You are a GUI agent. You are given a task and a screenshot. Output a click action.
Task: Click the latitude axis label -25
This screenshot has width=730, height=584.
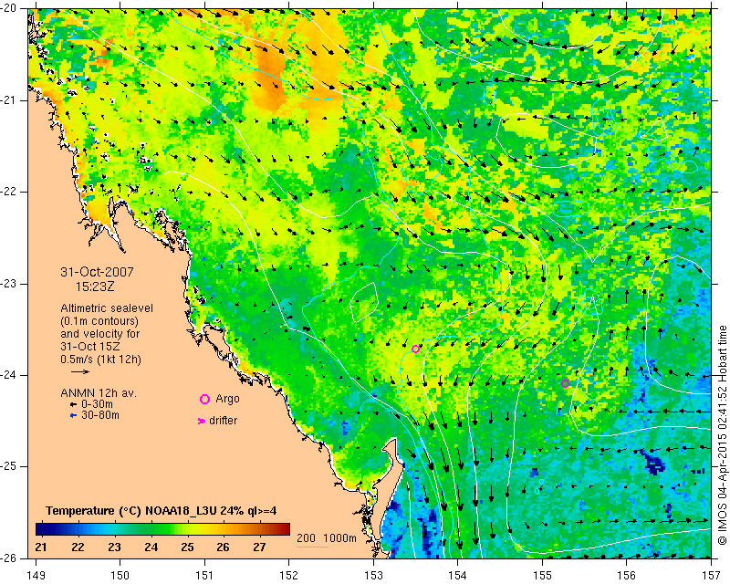(x=9, y=467)
